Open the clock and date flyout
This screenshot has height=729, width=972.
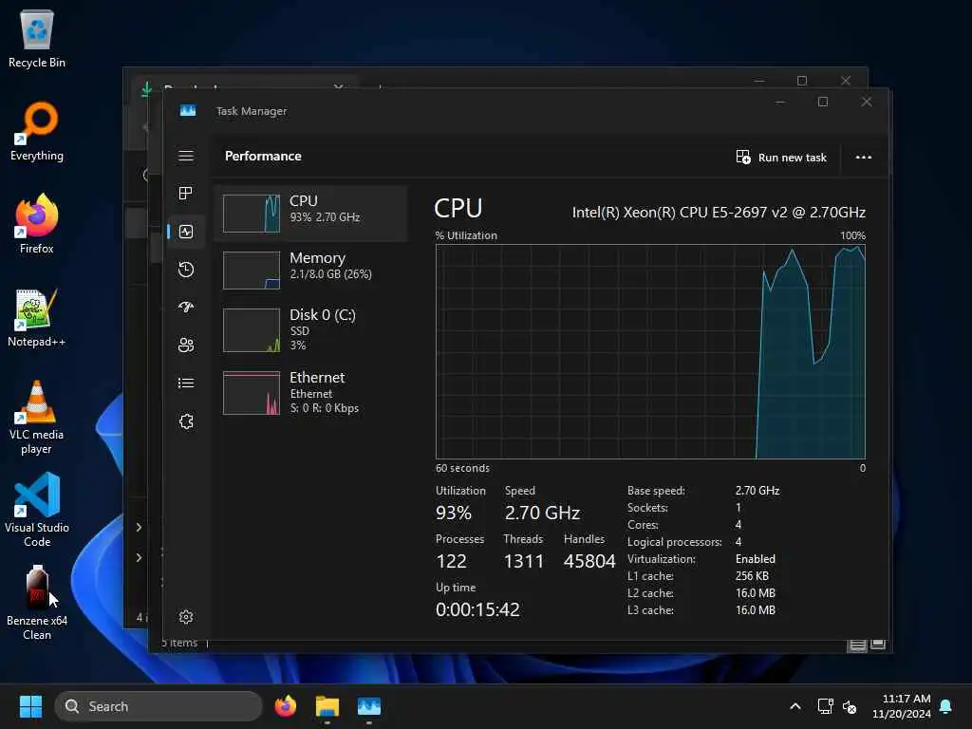coord(902,706)
